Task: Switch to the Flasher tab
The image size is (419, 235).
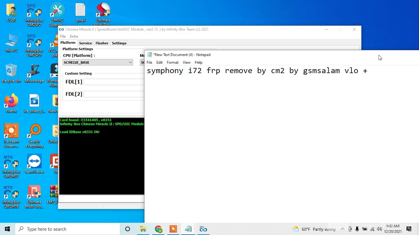Action: click(102, 43)
